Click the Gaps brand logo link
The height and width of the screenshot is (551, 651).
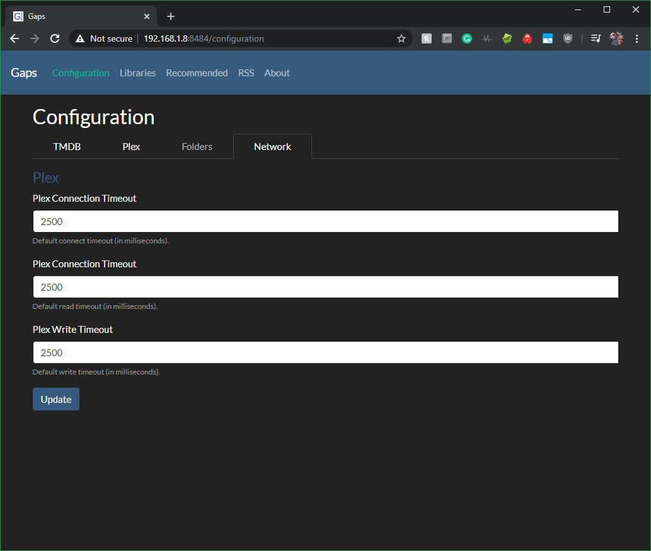[x=24, y=72]
